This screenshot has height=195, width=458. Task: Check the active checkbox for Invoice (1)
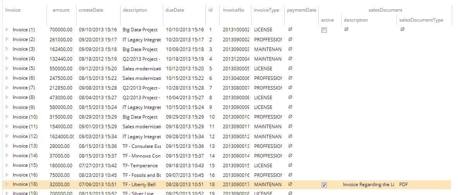pos(324,30)
